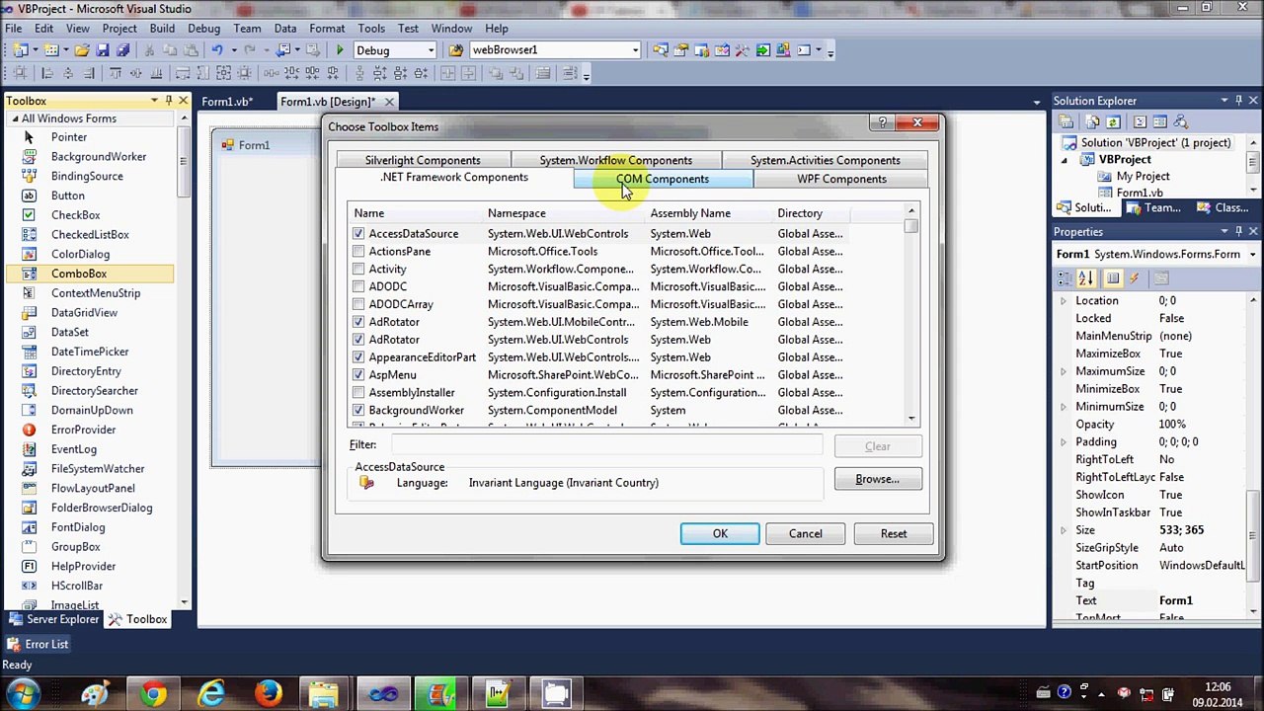1264x711 pixels.
Task: Uncheck the AccessDataSource checkbox
Action: pos(358,234)
